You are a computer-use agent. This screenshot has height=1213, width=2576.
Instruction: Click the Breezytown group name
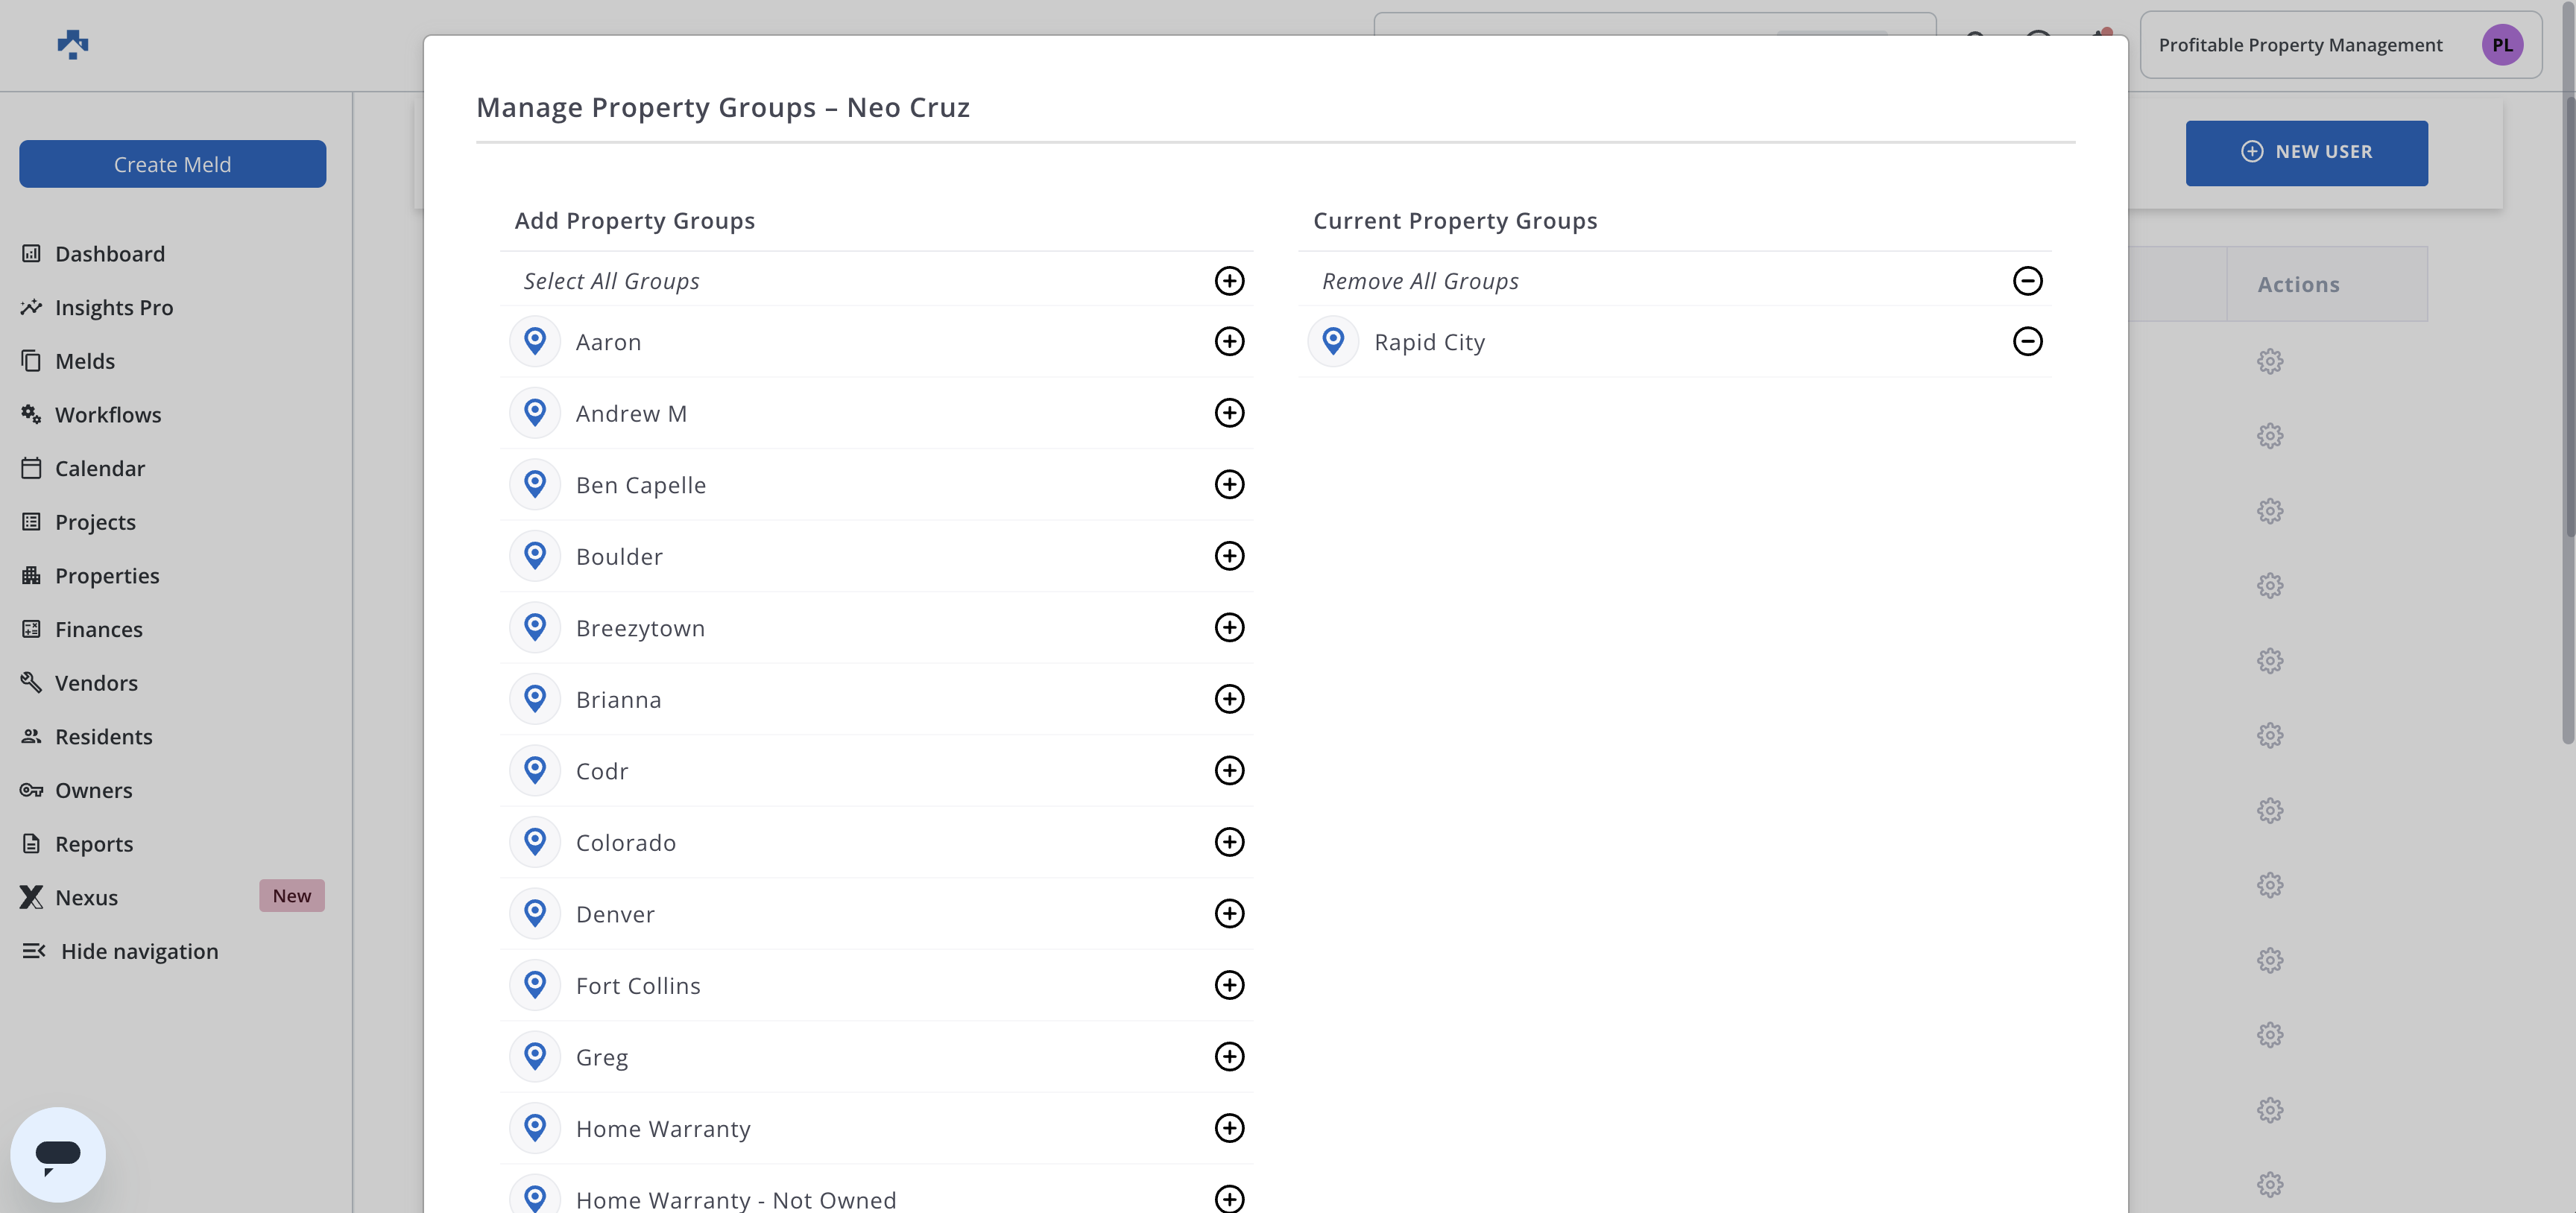coord(640,629)
